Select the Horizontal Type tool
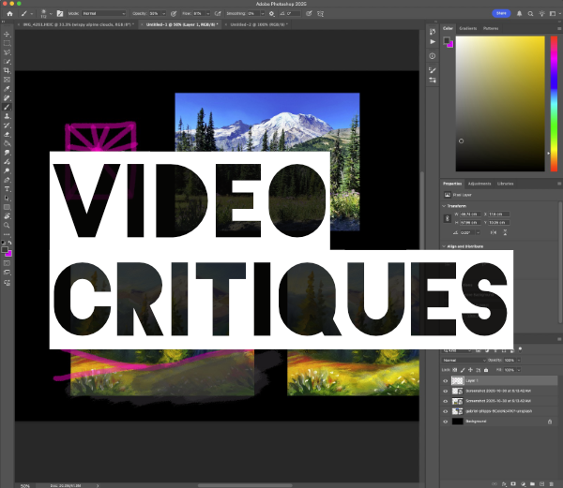The width and height of the screenshot is (563, 488). pos(7,189)
